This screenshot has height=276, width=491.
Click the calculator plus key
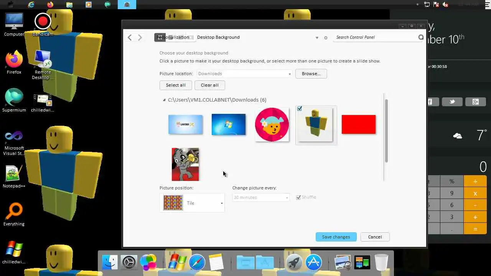475,217
